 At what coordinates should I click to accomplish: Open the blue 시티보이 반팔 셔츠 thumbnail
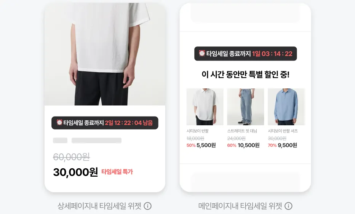click(x=286, y=107)
